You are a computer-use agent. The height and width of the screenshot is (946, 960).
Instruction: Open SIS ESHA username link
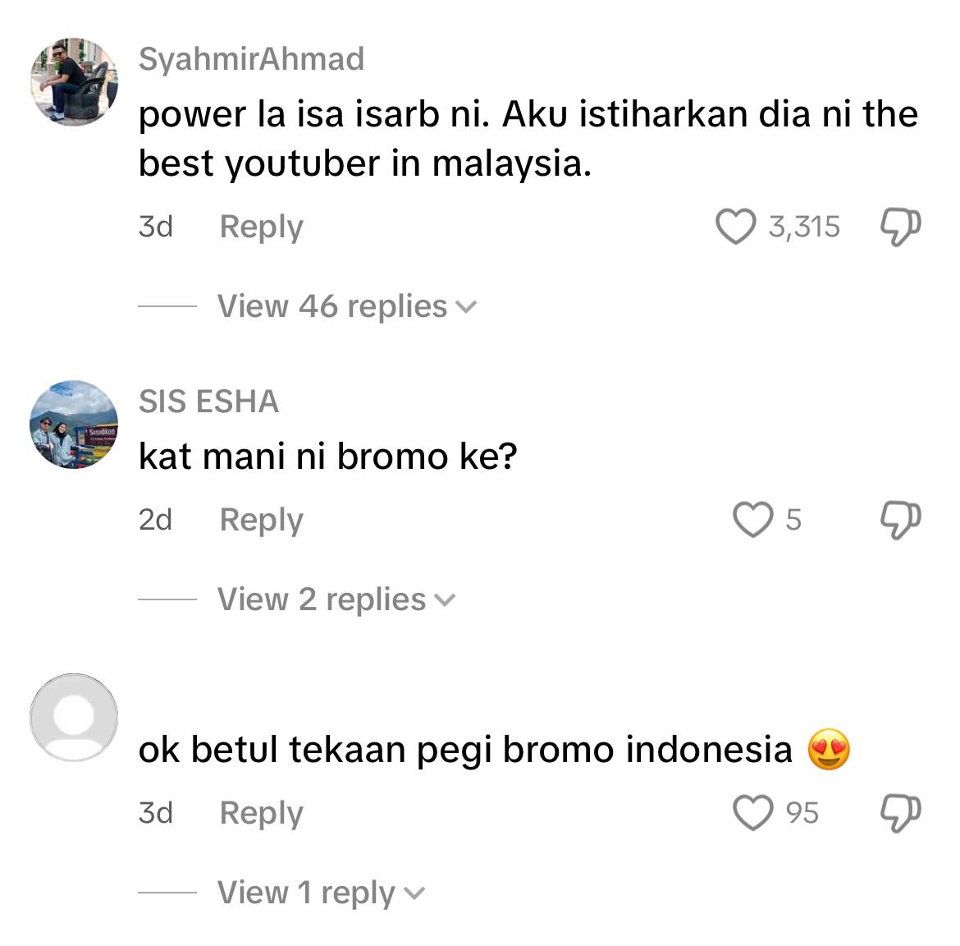point(208,402)
